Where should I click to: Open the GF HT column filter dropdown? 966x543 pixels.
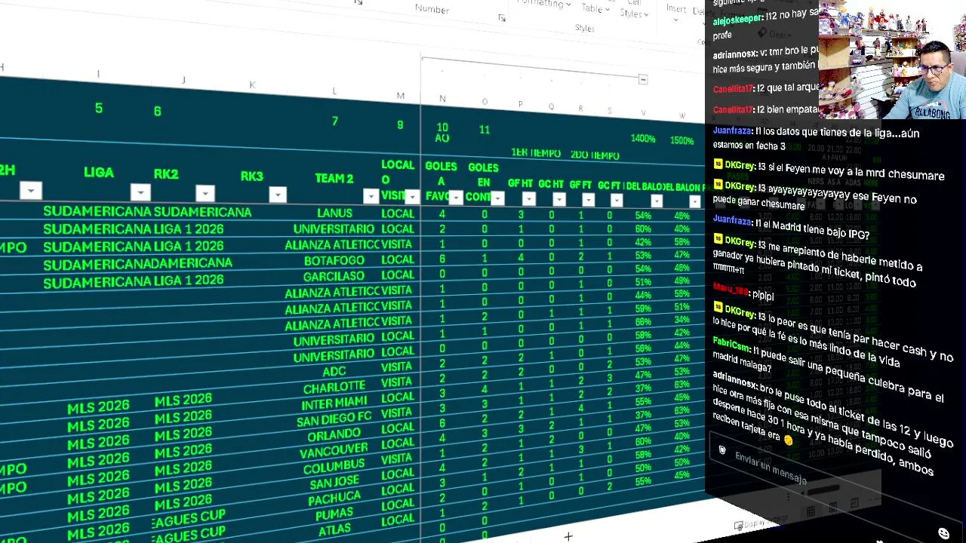tap(528, 199)
